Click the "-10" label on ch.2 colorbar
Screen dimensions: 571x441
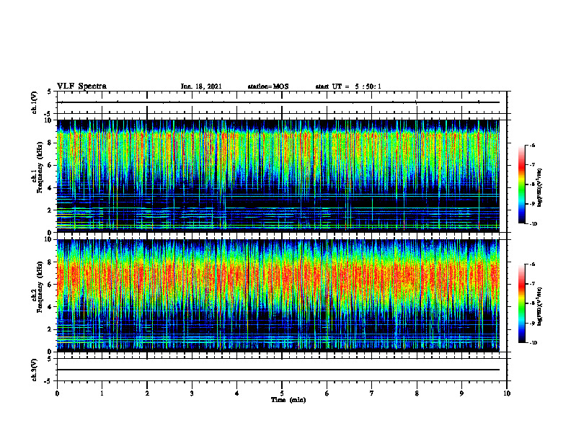534,343
